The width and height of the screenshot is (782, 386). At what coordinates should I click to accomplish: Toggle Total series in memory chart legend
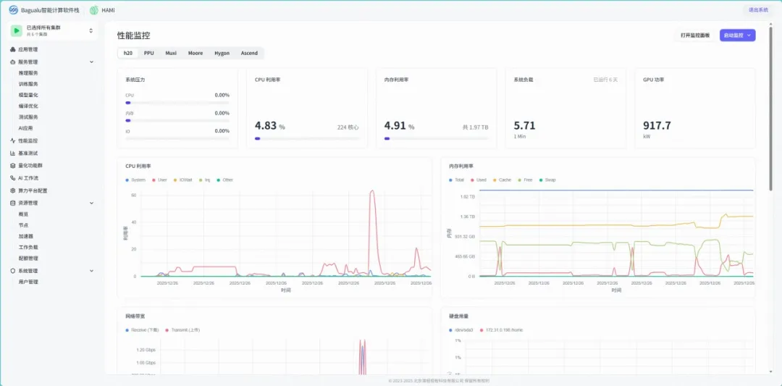pyautogui.click(x=457, y=180)
